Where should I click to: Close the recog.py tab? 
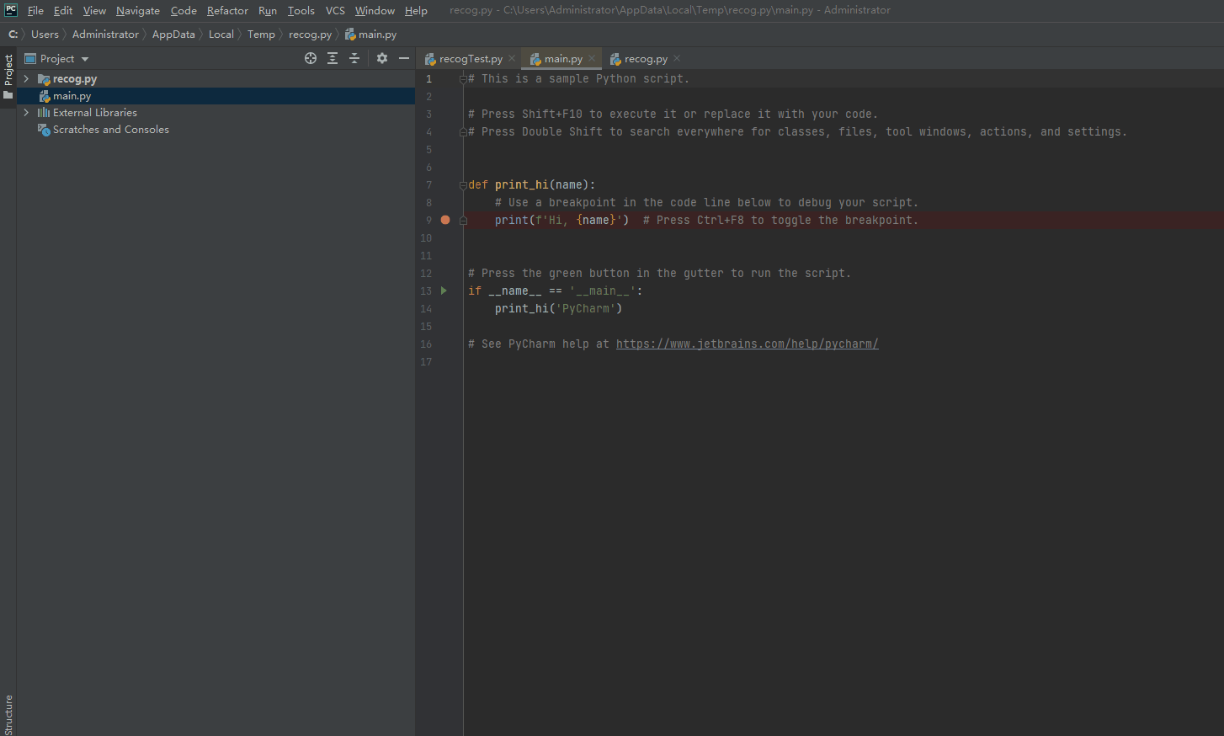[x=677, y=58]
